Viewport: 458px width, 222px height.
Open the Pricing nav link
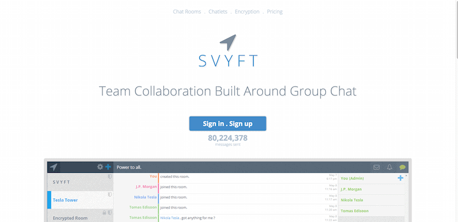click(275, 11)
